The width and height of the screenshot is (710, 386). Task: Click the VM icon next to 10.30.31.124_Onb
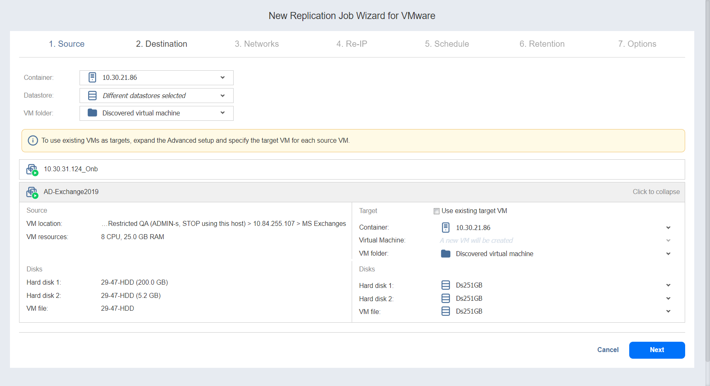pos(32,169)
